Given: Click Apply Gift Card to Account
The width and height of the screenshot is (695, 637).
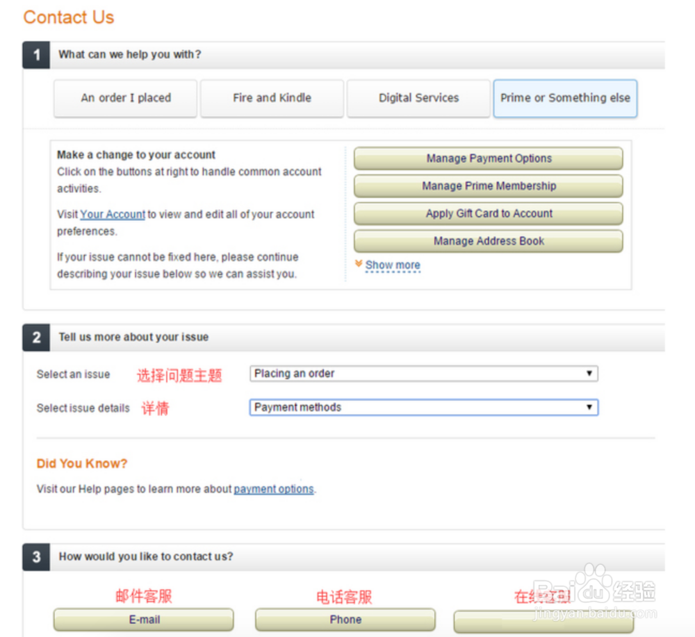Looking at the screenshot, I should coord(489,213).
